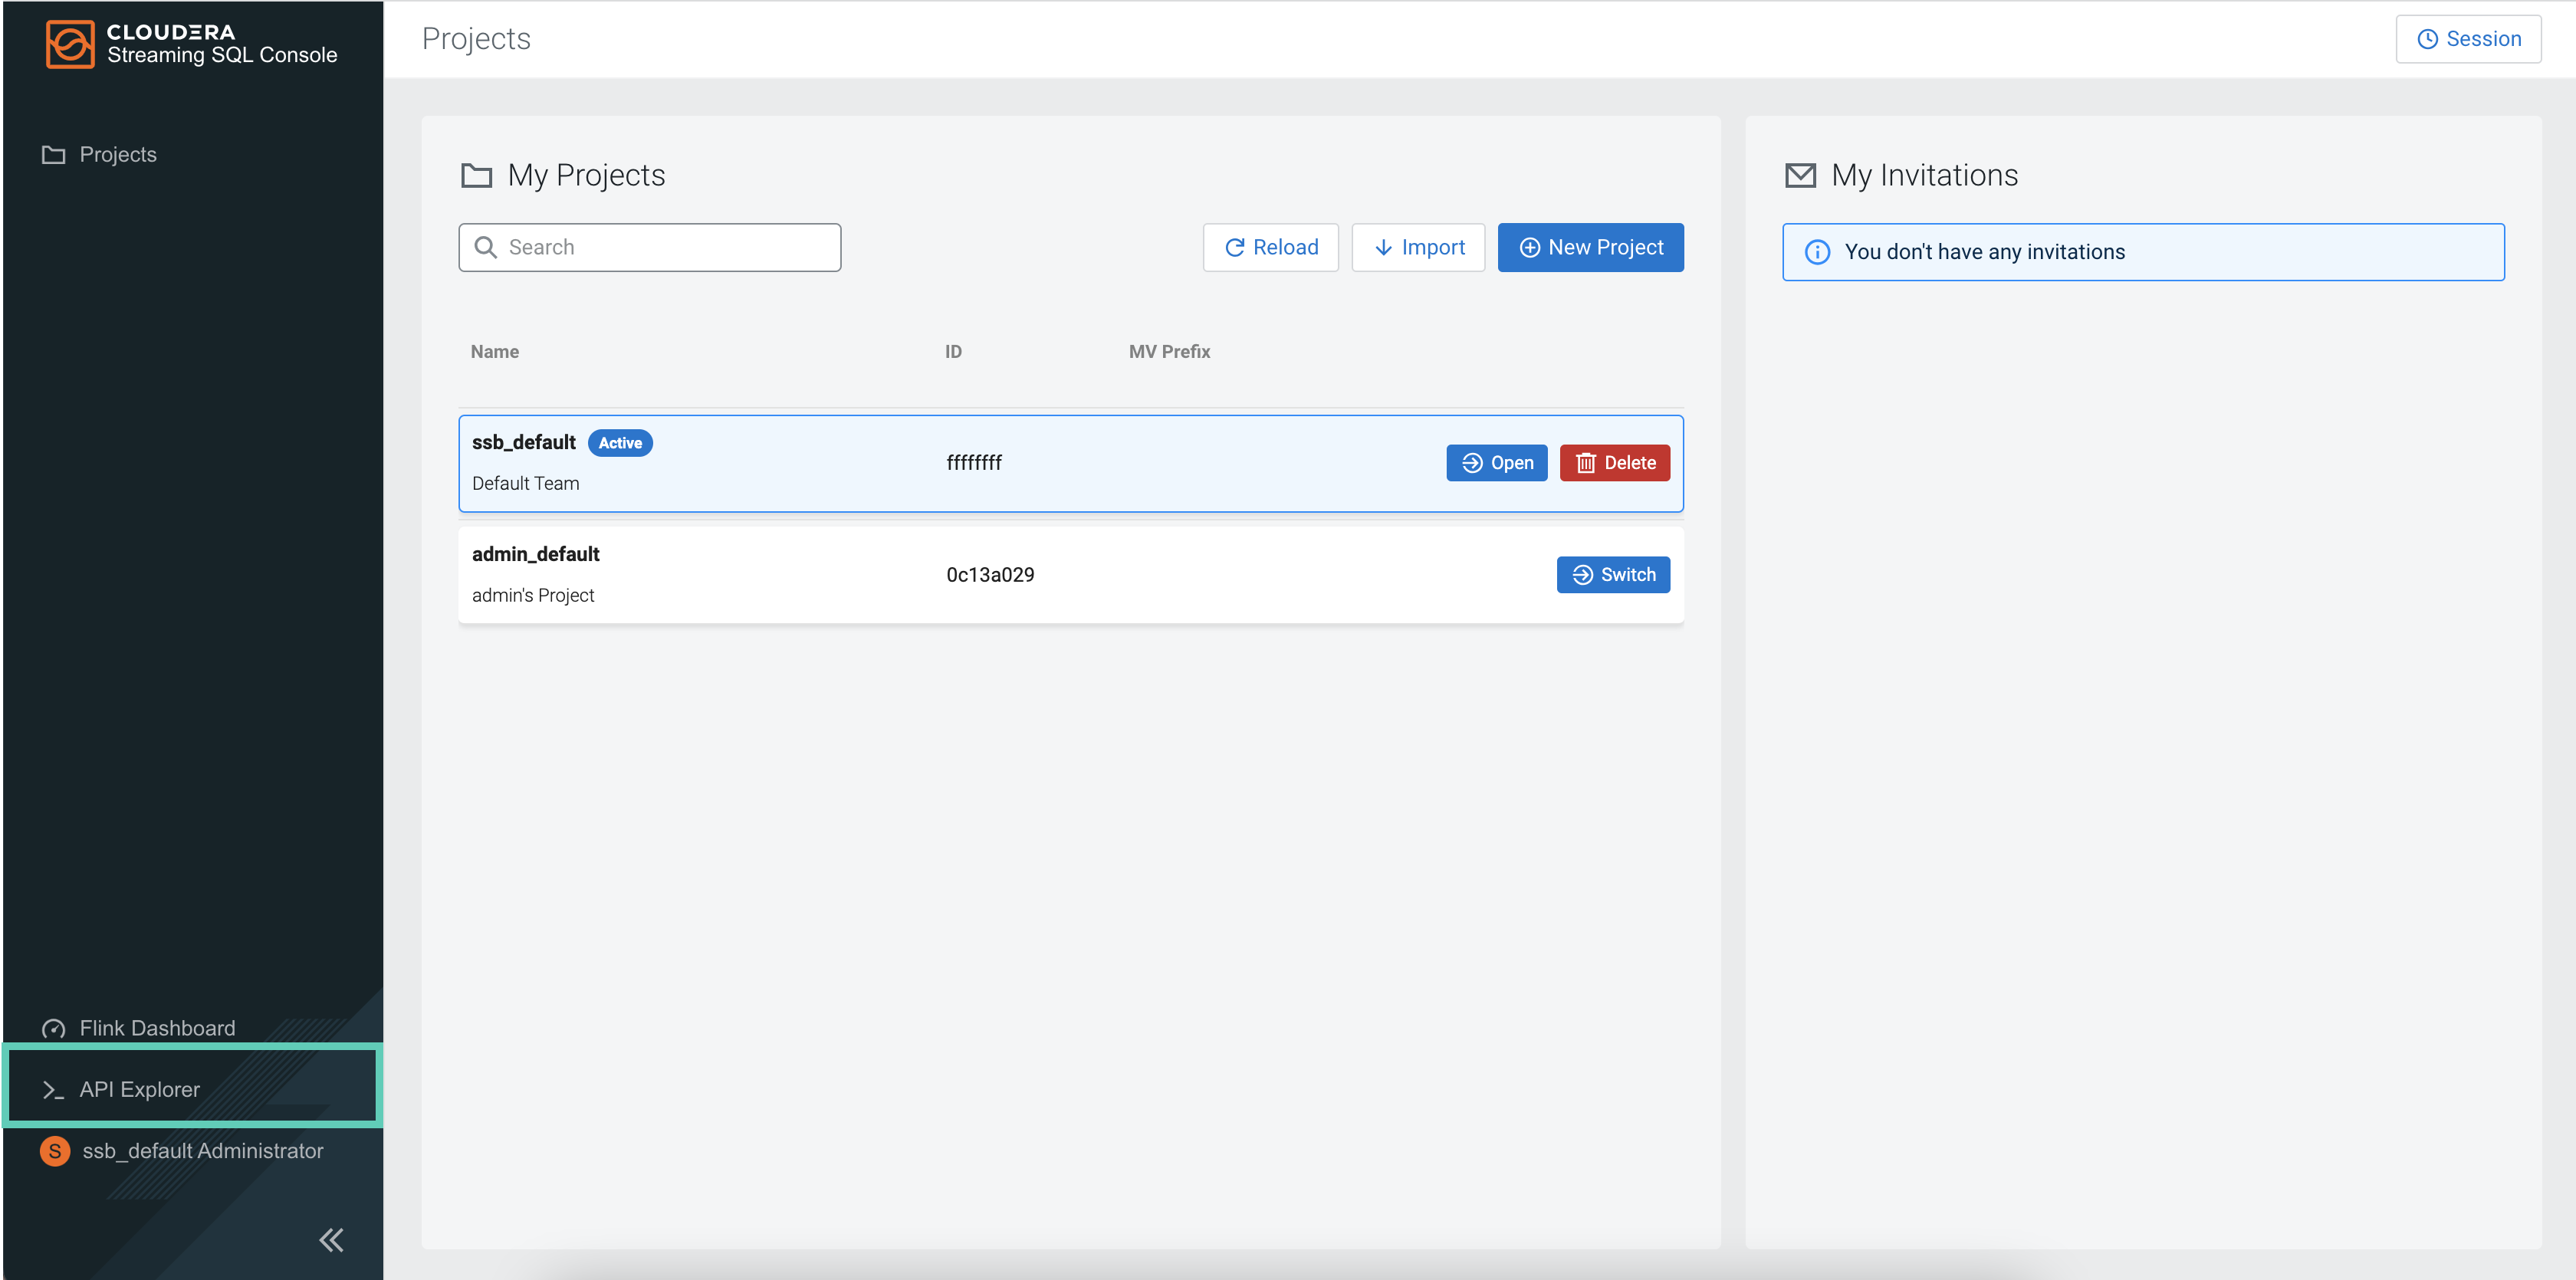Switch to the admin_default project

click(1613, 574)
